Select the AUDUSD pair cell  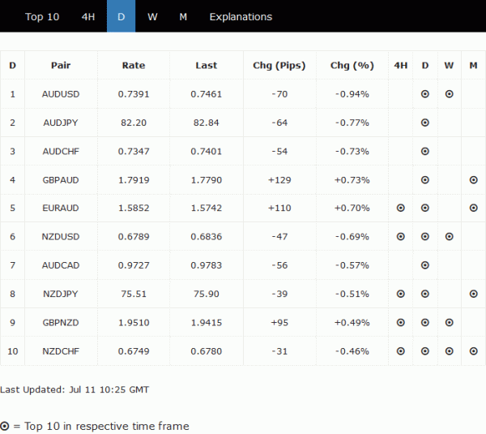pos(61,94)
